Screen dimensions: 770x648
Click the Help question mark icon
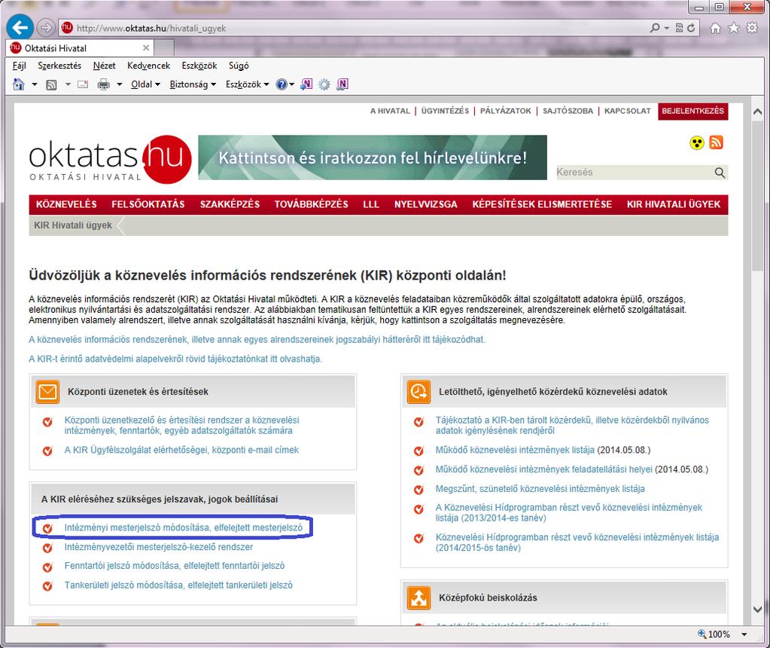coord(282,84)
